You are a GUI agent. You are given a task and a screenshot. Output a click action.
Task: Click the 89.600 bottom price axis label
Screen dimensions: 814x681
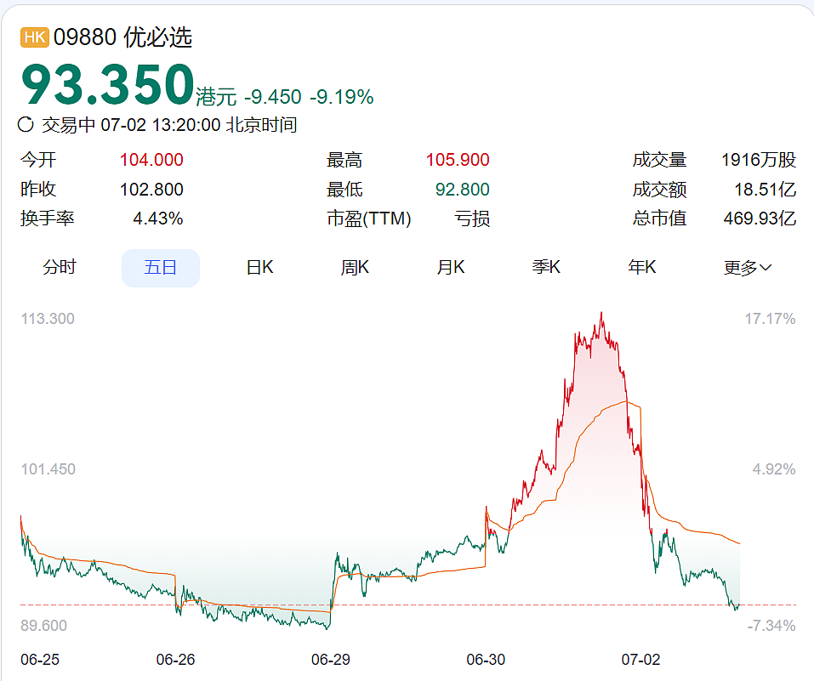coord(43,626)
